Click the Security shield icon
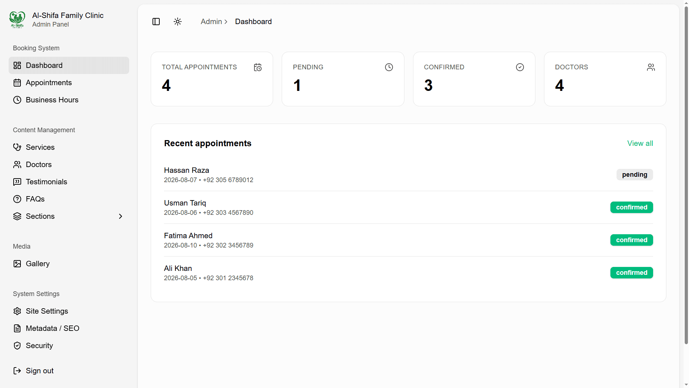 [17, 346]
